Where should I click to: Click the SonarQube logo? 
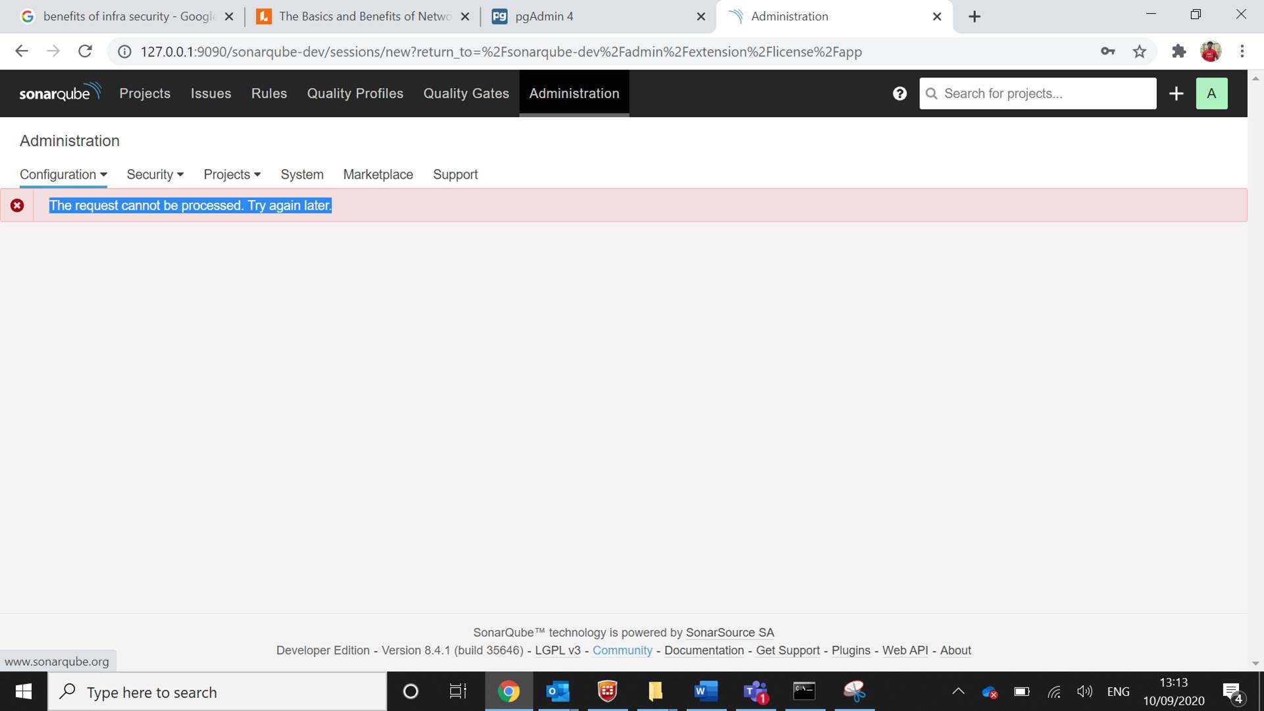[x=60, y=93]
